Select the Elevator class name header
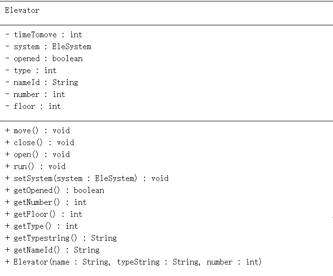333x276 pixels. 22,11
